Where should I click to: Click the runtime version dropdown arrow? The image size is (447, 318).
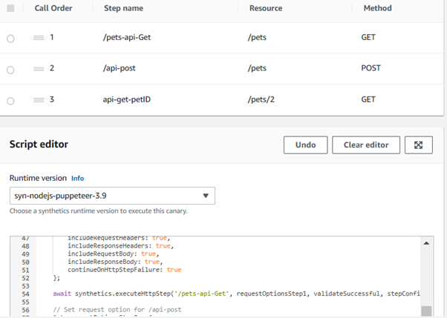206,196
